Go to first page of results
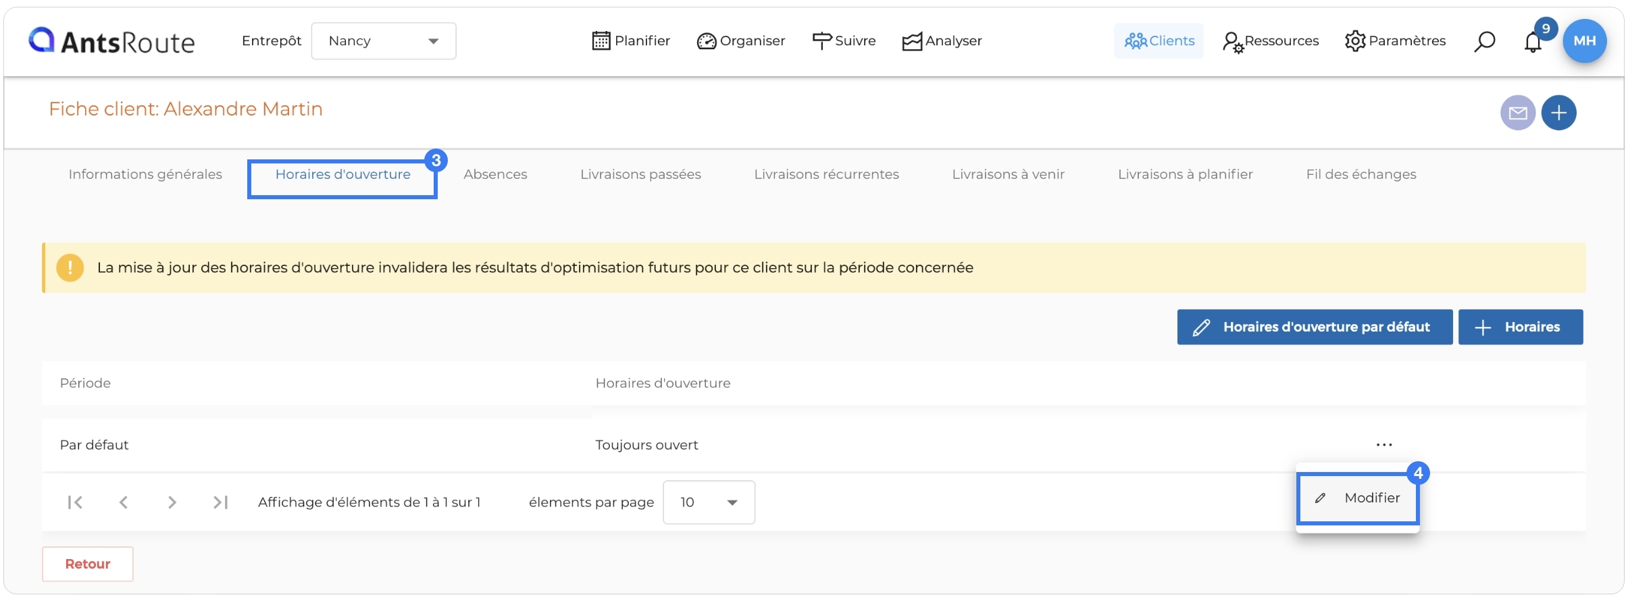1628x599 pixels. click(75, 502)
